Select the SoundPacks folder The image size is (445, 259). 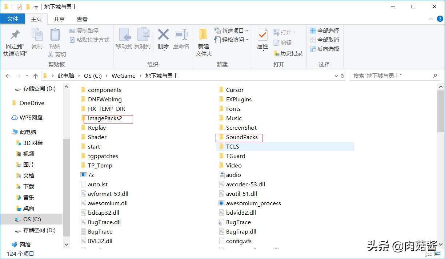238,137
